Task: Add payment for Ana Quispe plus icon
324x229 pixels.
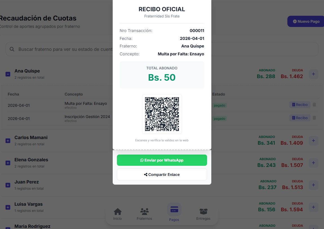Action: coord(314,74)
